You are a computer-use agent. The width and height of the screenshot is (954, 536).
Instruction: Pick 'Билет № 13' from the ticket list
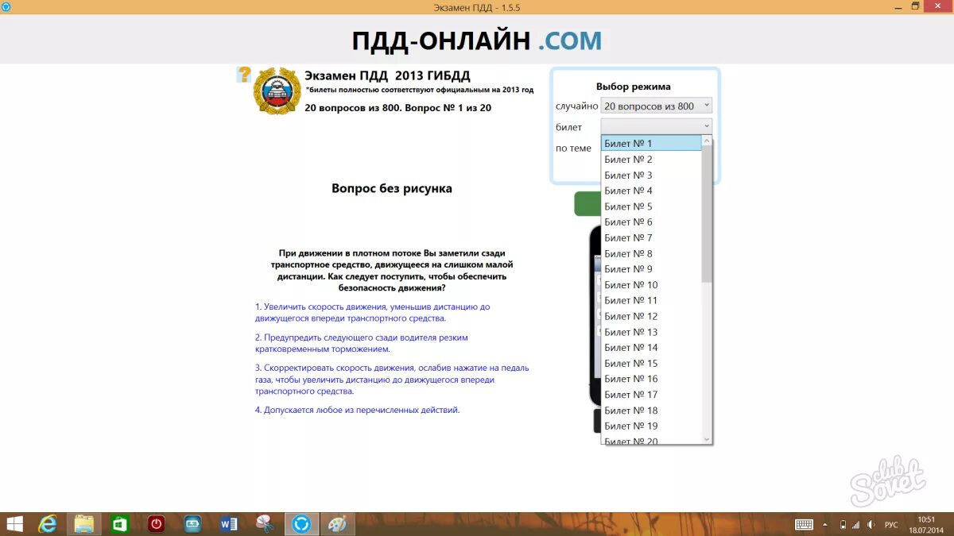tap(651, 332)
